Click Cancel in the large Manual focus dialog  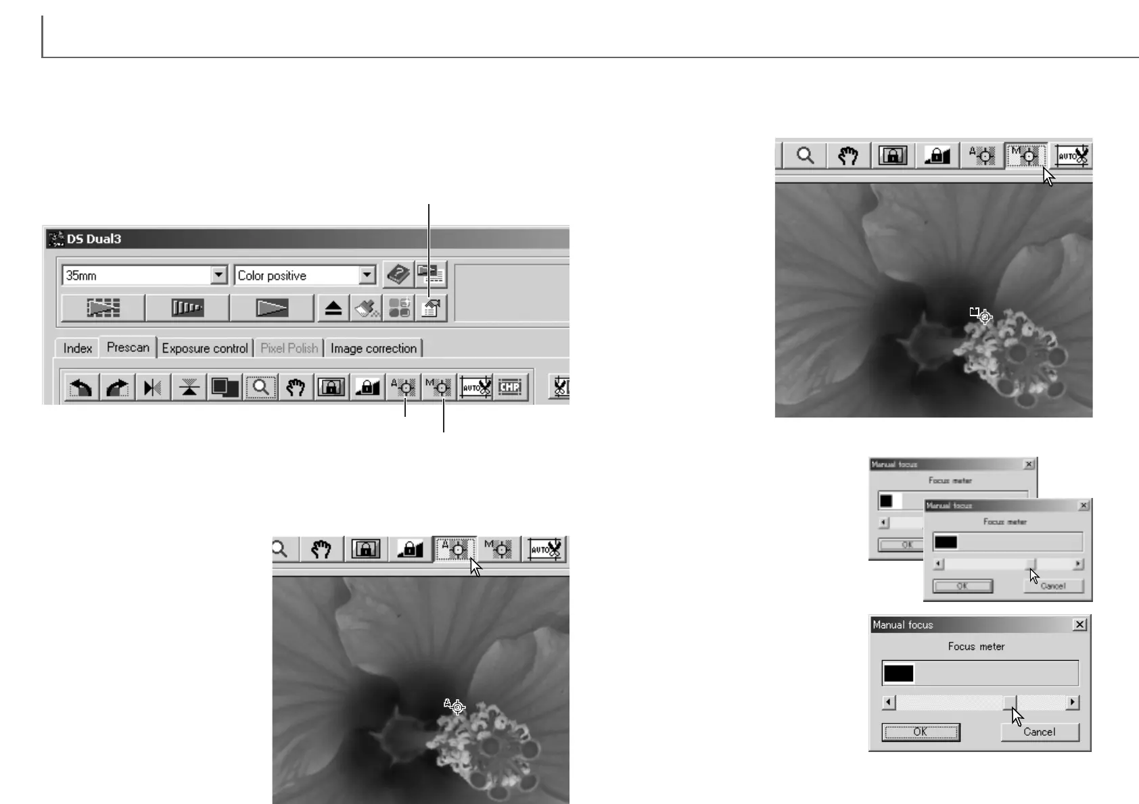click(x=1040, y=732)
